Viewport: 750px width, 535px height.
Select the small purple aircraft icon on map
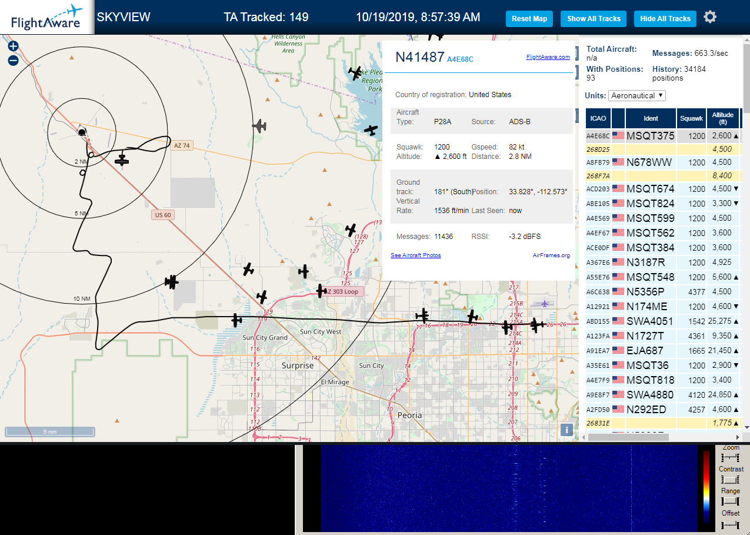[x=545, y=304]
